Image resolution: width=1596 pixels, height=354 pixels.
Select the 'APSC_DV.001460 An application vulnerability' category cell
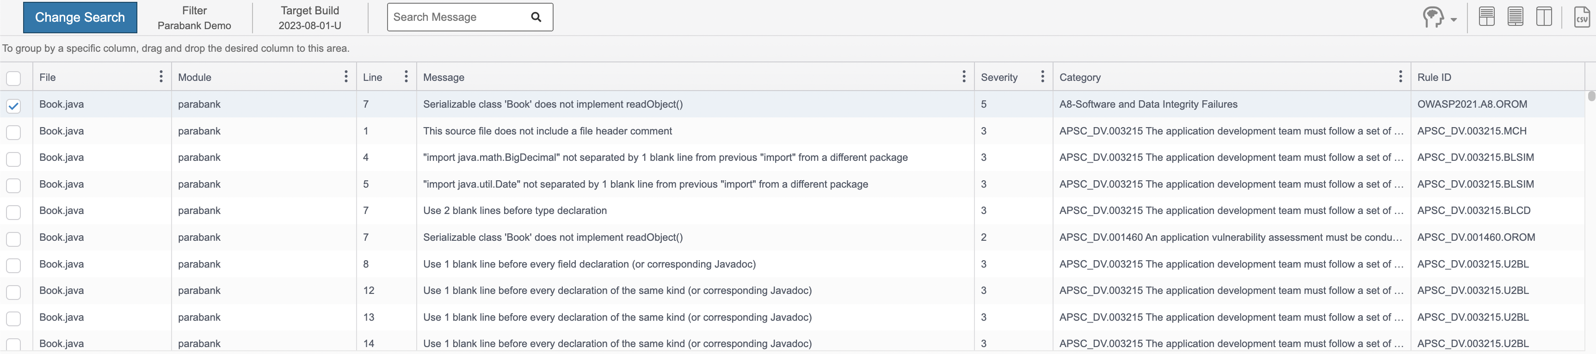point(1231,237)
